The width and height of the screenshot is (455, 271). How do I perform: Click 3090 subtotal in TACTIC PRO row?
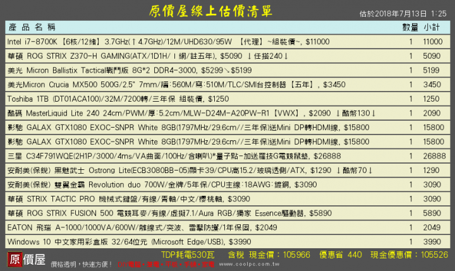pos(432,199)
